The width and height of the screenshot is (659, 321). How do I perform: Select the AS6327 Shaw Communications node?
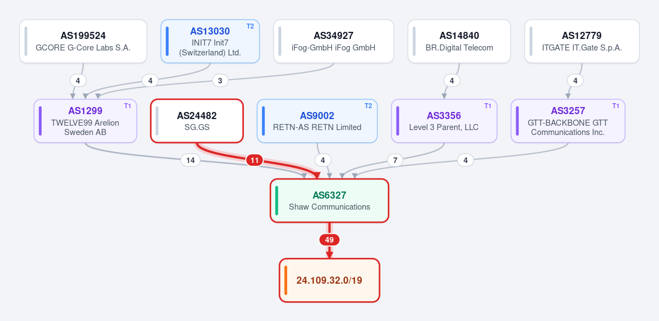(x=329, y=201)
